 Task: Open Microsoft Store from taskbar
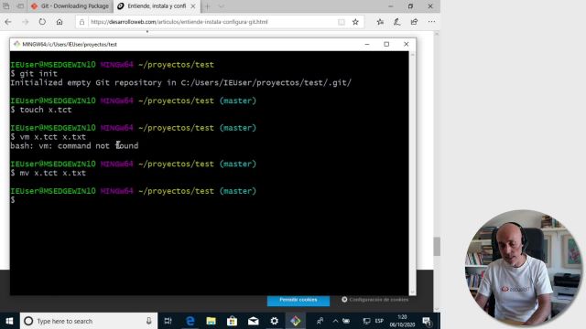232,321
